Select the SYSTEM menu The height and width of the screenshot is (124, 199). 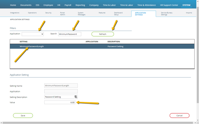(186, 5)
